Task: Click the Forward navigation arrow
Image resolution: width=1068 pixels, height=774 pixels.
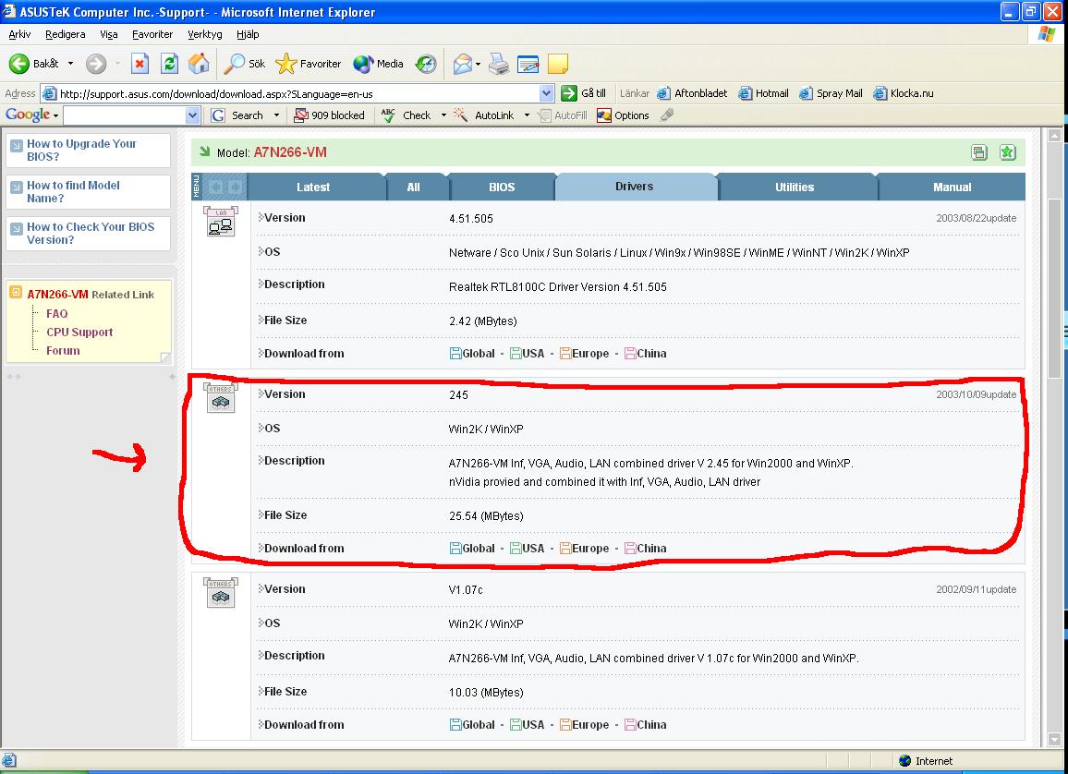Action: (x=96, y=64)
